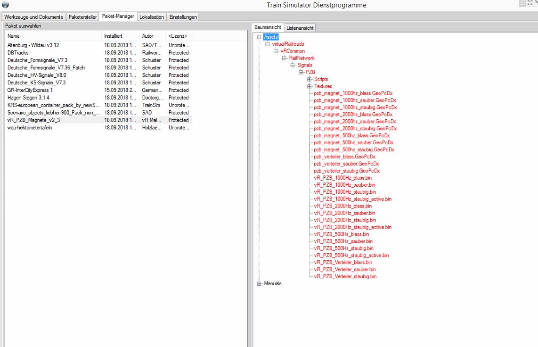
Task: Collapse the Assets tree node
Action: (x=259, y=37)
